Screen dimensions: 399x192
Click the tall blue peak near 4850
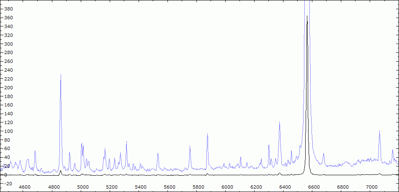click(x=61, y=75)
